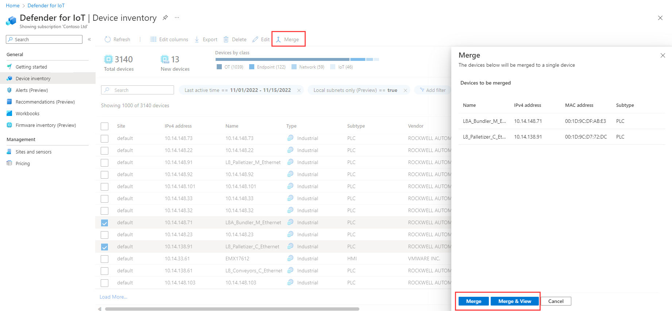Screen dimensions: 672x311
Task: Check the box for device 10.14.148.22
Action: [105, 151]
